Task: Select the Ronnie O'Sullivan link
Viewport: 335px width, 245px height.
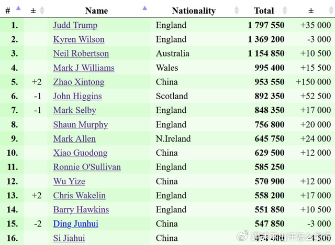Action: click(87, 167)
